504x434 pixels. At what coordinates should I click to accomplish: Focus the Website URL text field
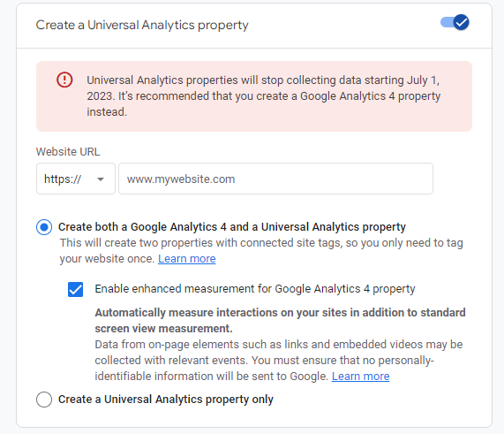click(x=275, y=179)
